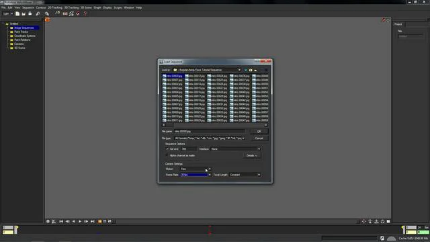Click the orange highlighted playback mode icon
The width and height of the screenshot is (430, 242).
[x=100, y=221]
